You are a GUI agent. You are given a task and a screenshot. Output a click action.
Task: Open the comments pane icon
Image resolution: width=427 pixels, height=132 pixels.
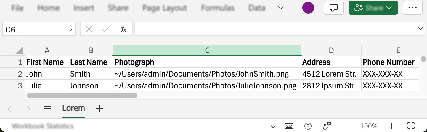pyautogui.click(x=334, y=8)
